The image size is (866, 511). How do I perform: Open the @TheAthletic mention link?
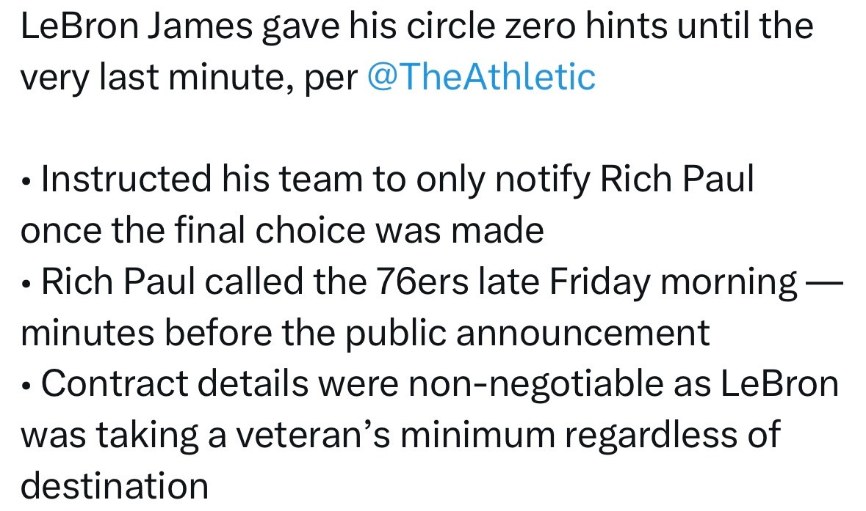[481, 77]
